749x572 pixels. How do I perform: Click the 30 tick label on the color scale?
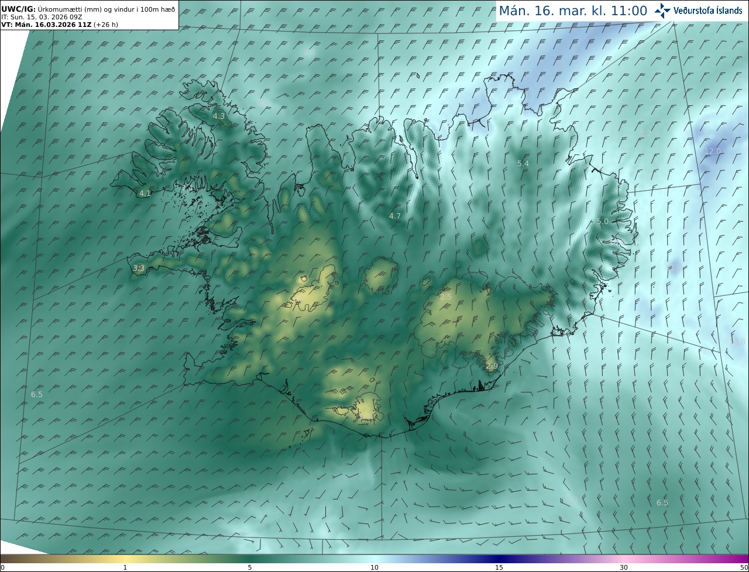pyautogui.click(x=624, y=567)
